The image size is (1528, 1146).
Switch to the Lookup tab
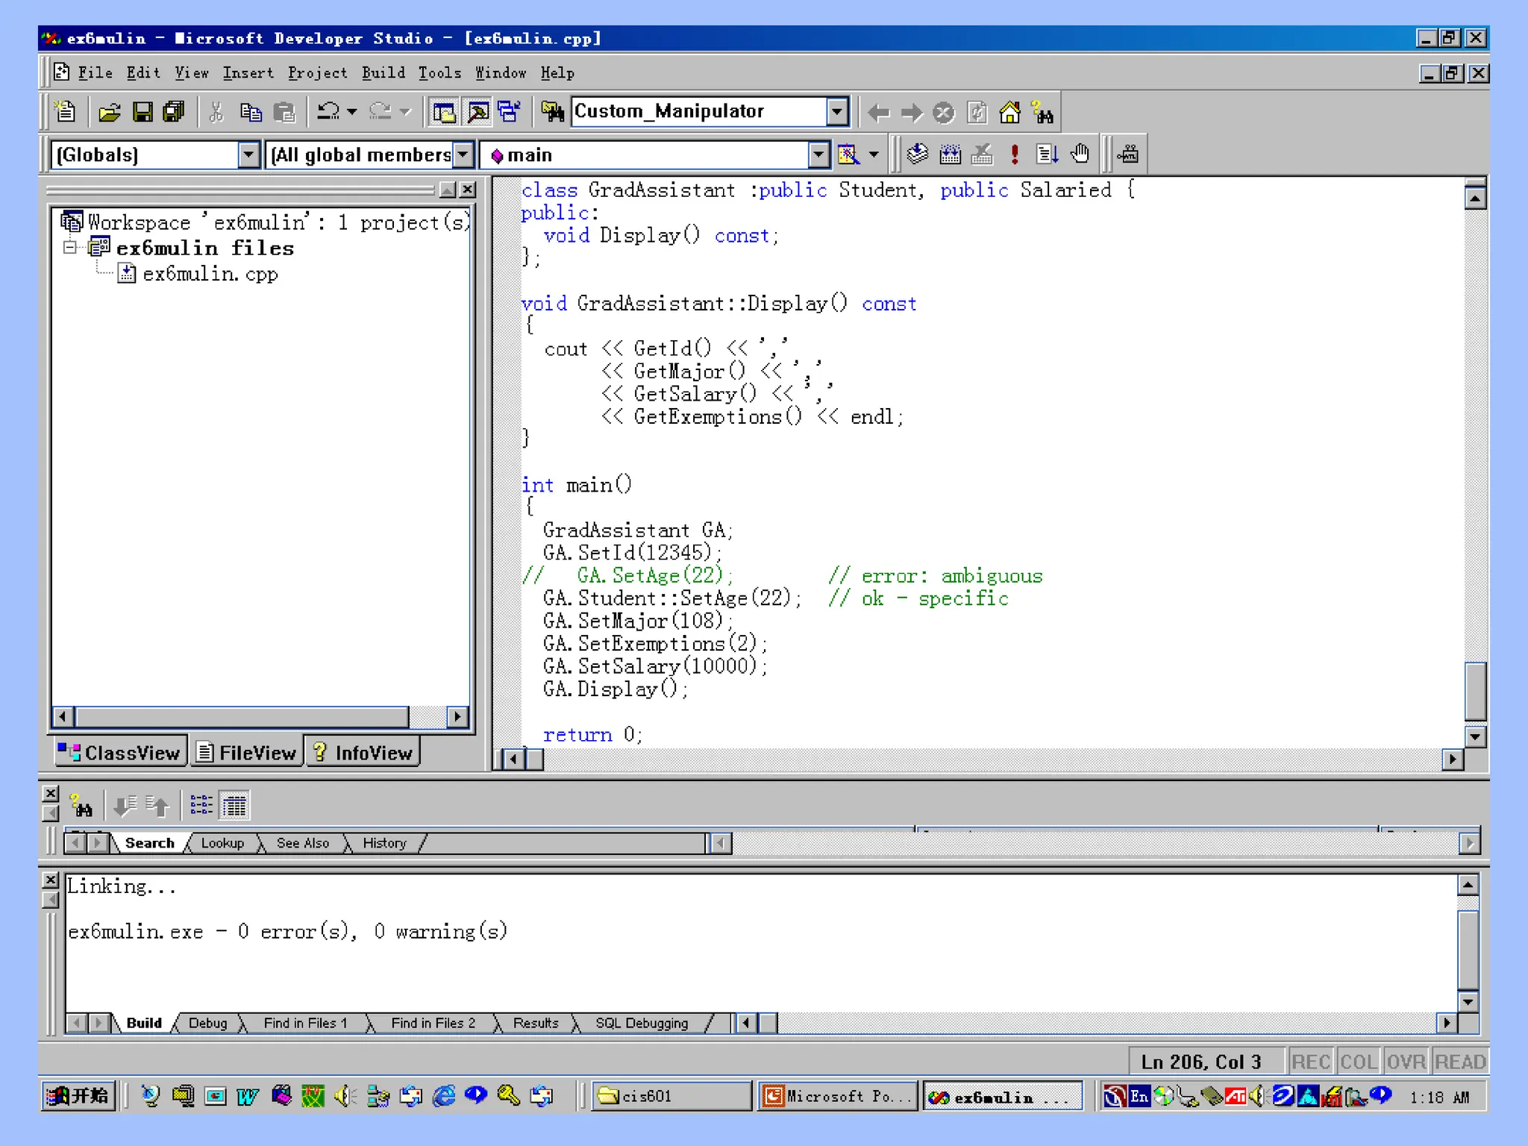coord(222,843)
